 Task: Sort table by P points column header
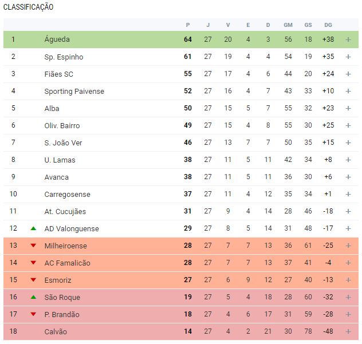pos(188,25)
